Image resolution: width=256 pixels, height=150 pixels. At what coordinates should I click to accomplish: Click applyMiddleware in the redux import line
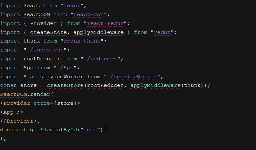tap(98, 32)
